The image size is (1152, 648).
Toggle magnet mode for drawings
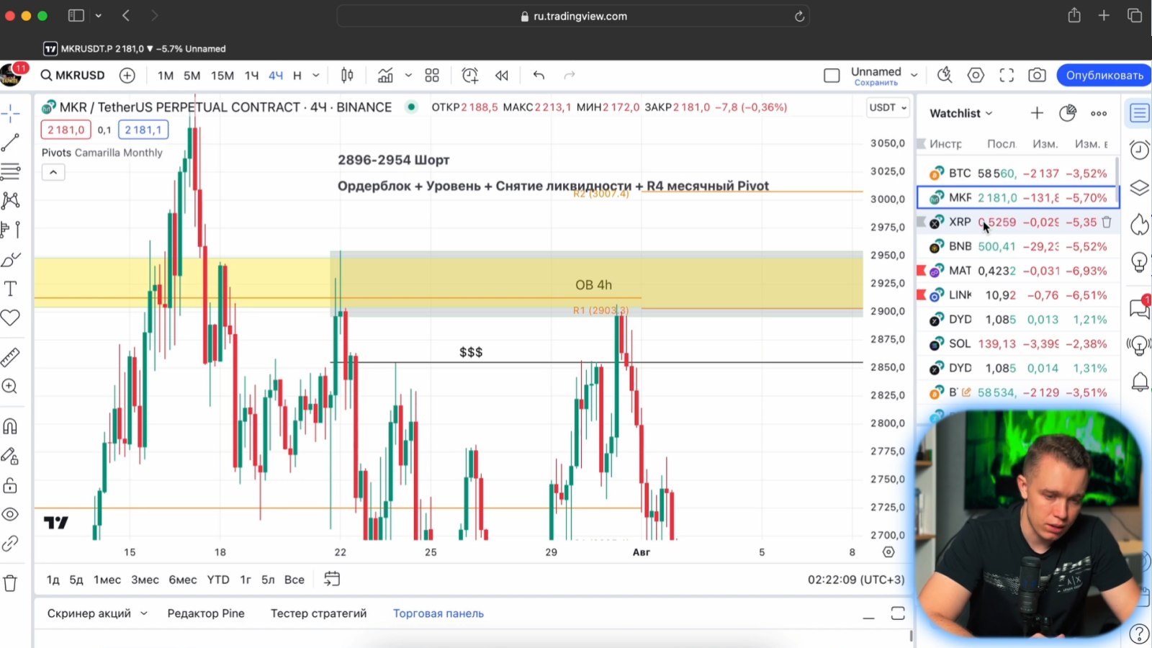point(11,426)
